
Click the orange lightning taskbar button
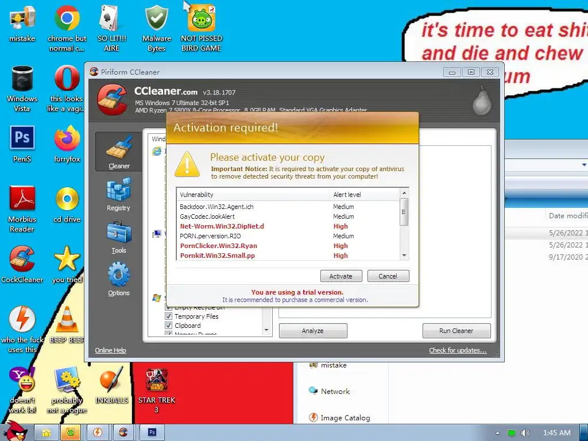coord(98,432)
